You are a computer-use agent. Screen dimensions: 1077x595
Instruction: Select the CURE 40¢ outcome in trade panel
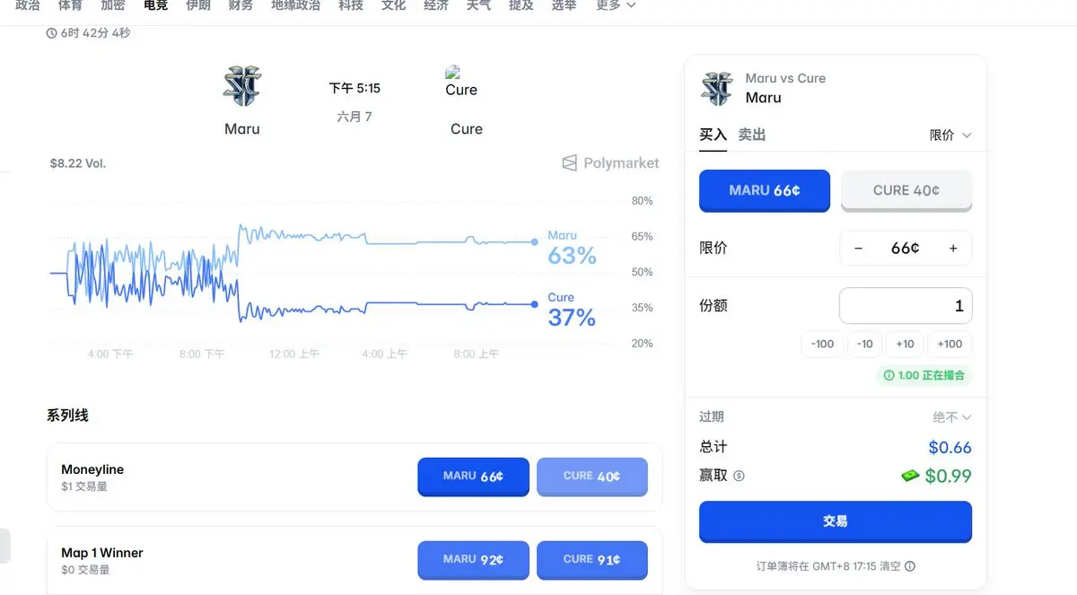tap(906, 190)
